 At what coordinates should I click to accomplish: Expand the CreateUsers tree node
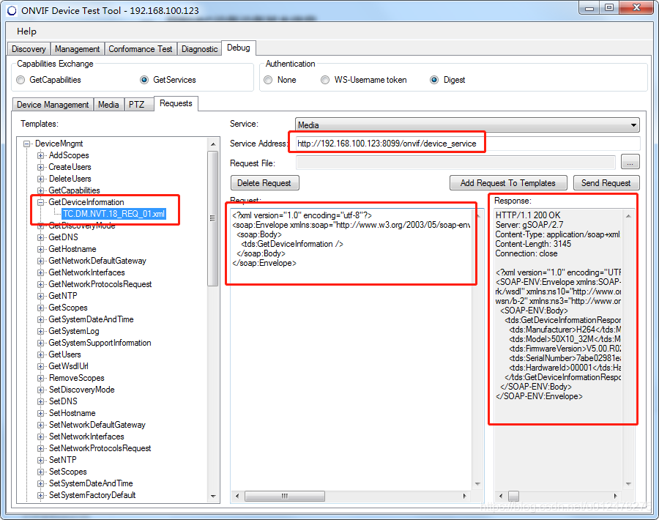41,167
